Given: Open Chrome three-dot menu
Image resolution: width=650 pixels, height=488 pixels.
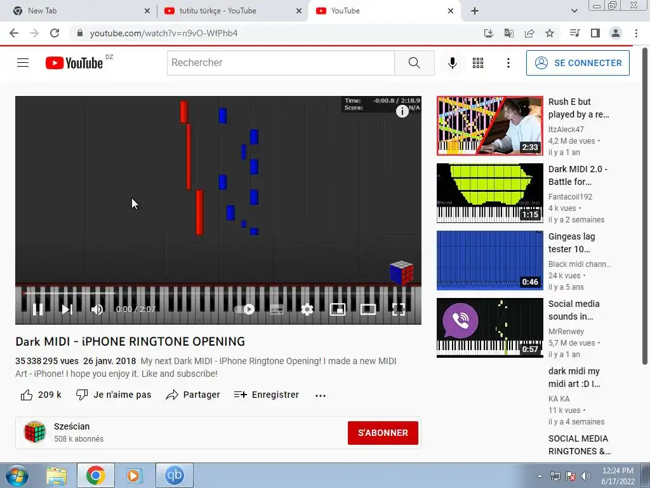Looking at the screenshot, I should pos(636,33).
